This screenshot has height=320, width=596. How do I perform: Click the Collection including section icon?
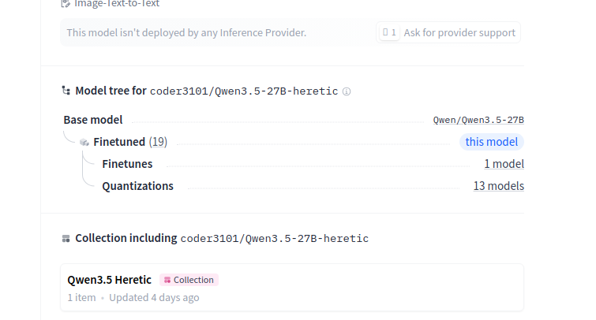[x=66, y=238]
